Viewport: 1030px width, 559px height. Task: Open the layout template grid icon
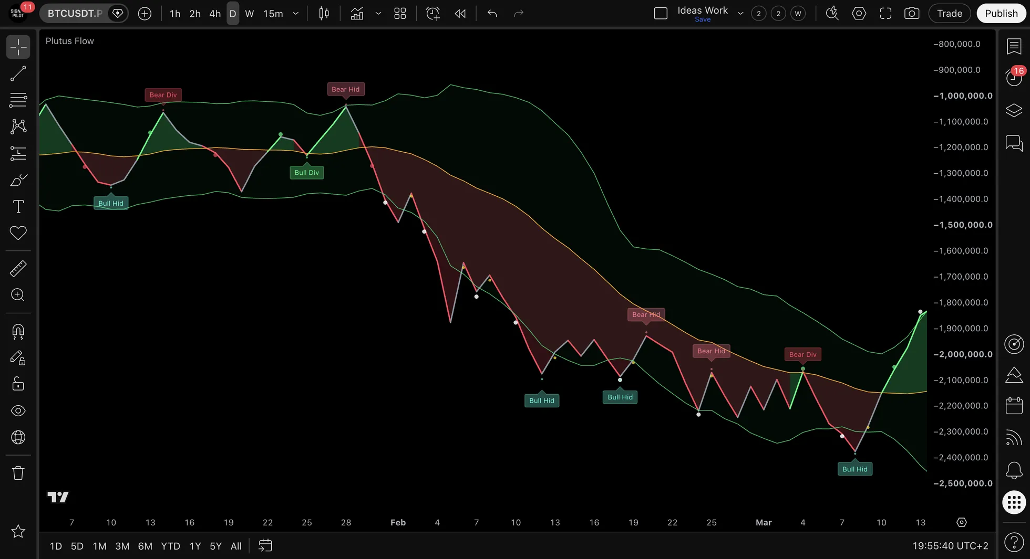pos(400,14)
